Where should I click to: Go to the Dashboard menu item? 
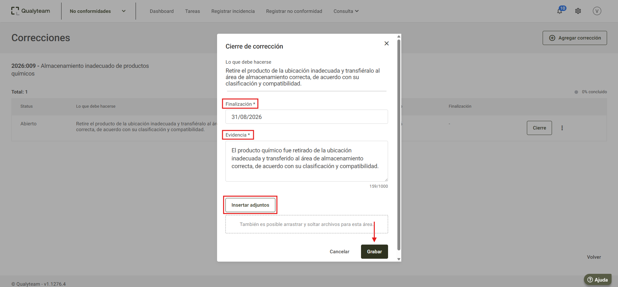click(162, 11)
